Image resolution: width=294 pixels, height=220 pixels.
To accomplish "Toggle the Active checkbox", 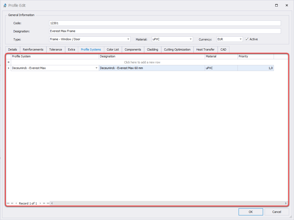I will tap(247, 39).
